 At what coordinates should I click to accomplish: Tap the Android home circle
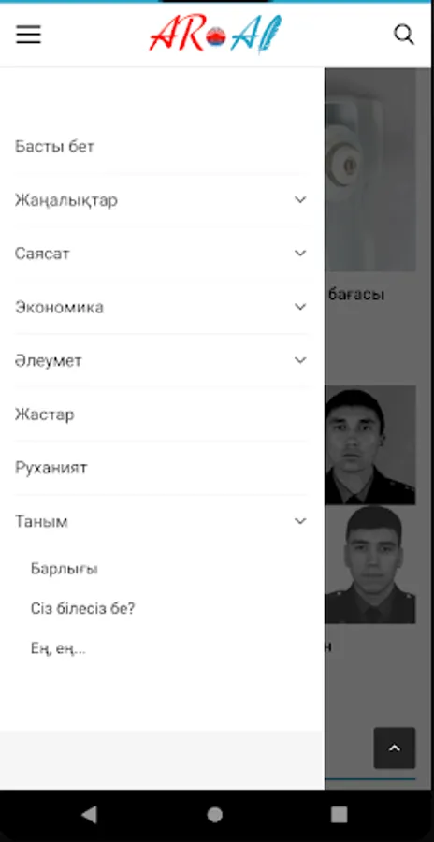(215, 815)
